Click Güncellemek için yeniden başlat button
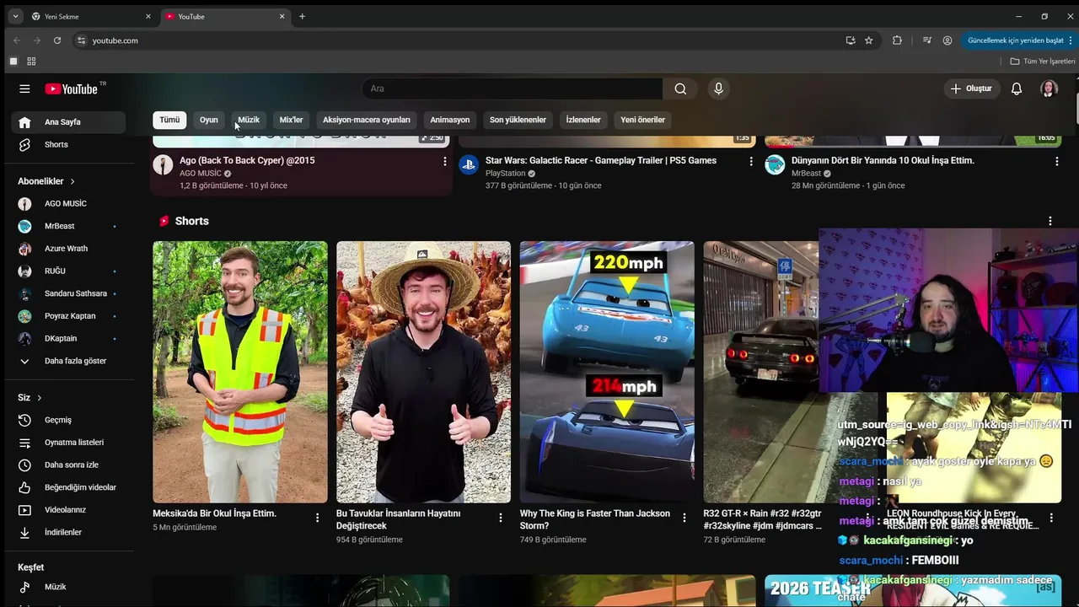The height and width of the screenshot is (607, 1079). [1019, 40]
